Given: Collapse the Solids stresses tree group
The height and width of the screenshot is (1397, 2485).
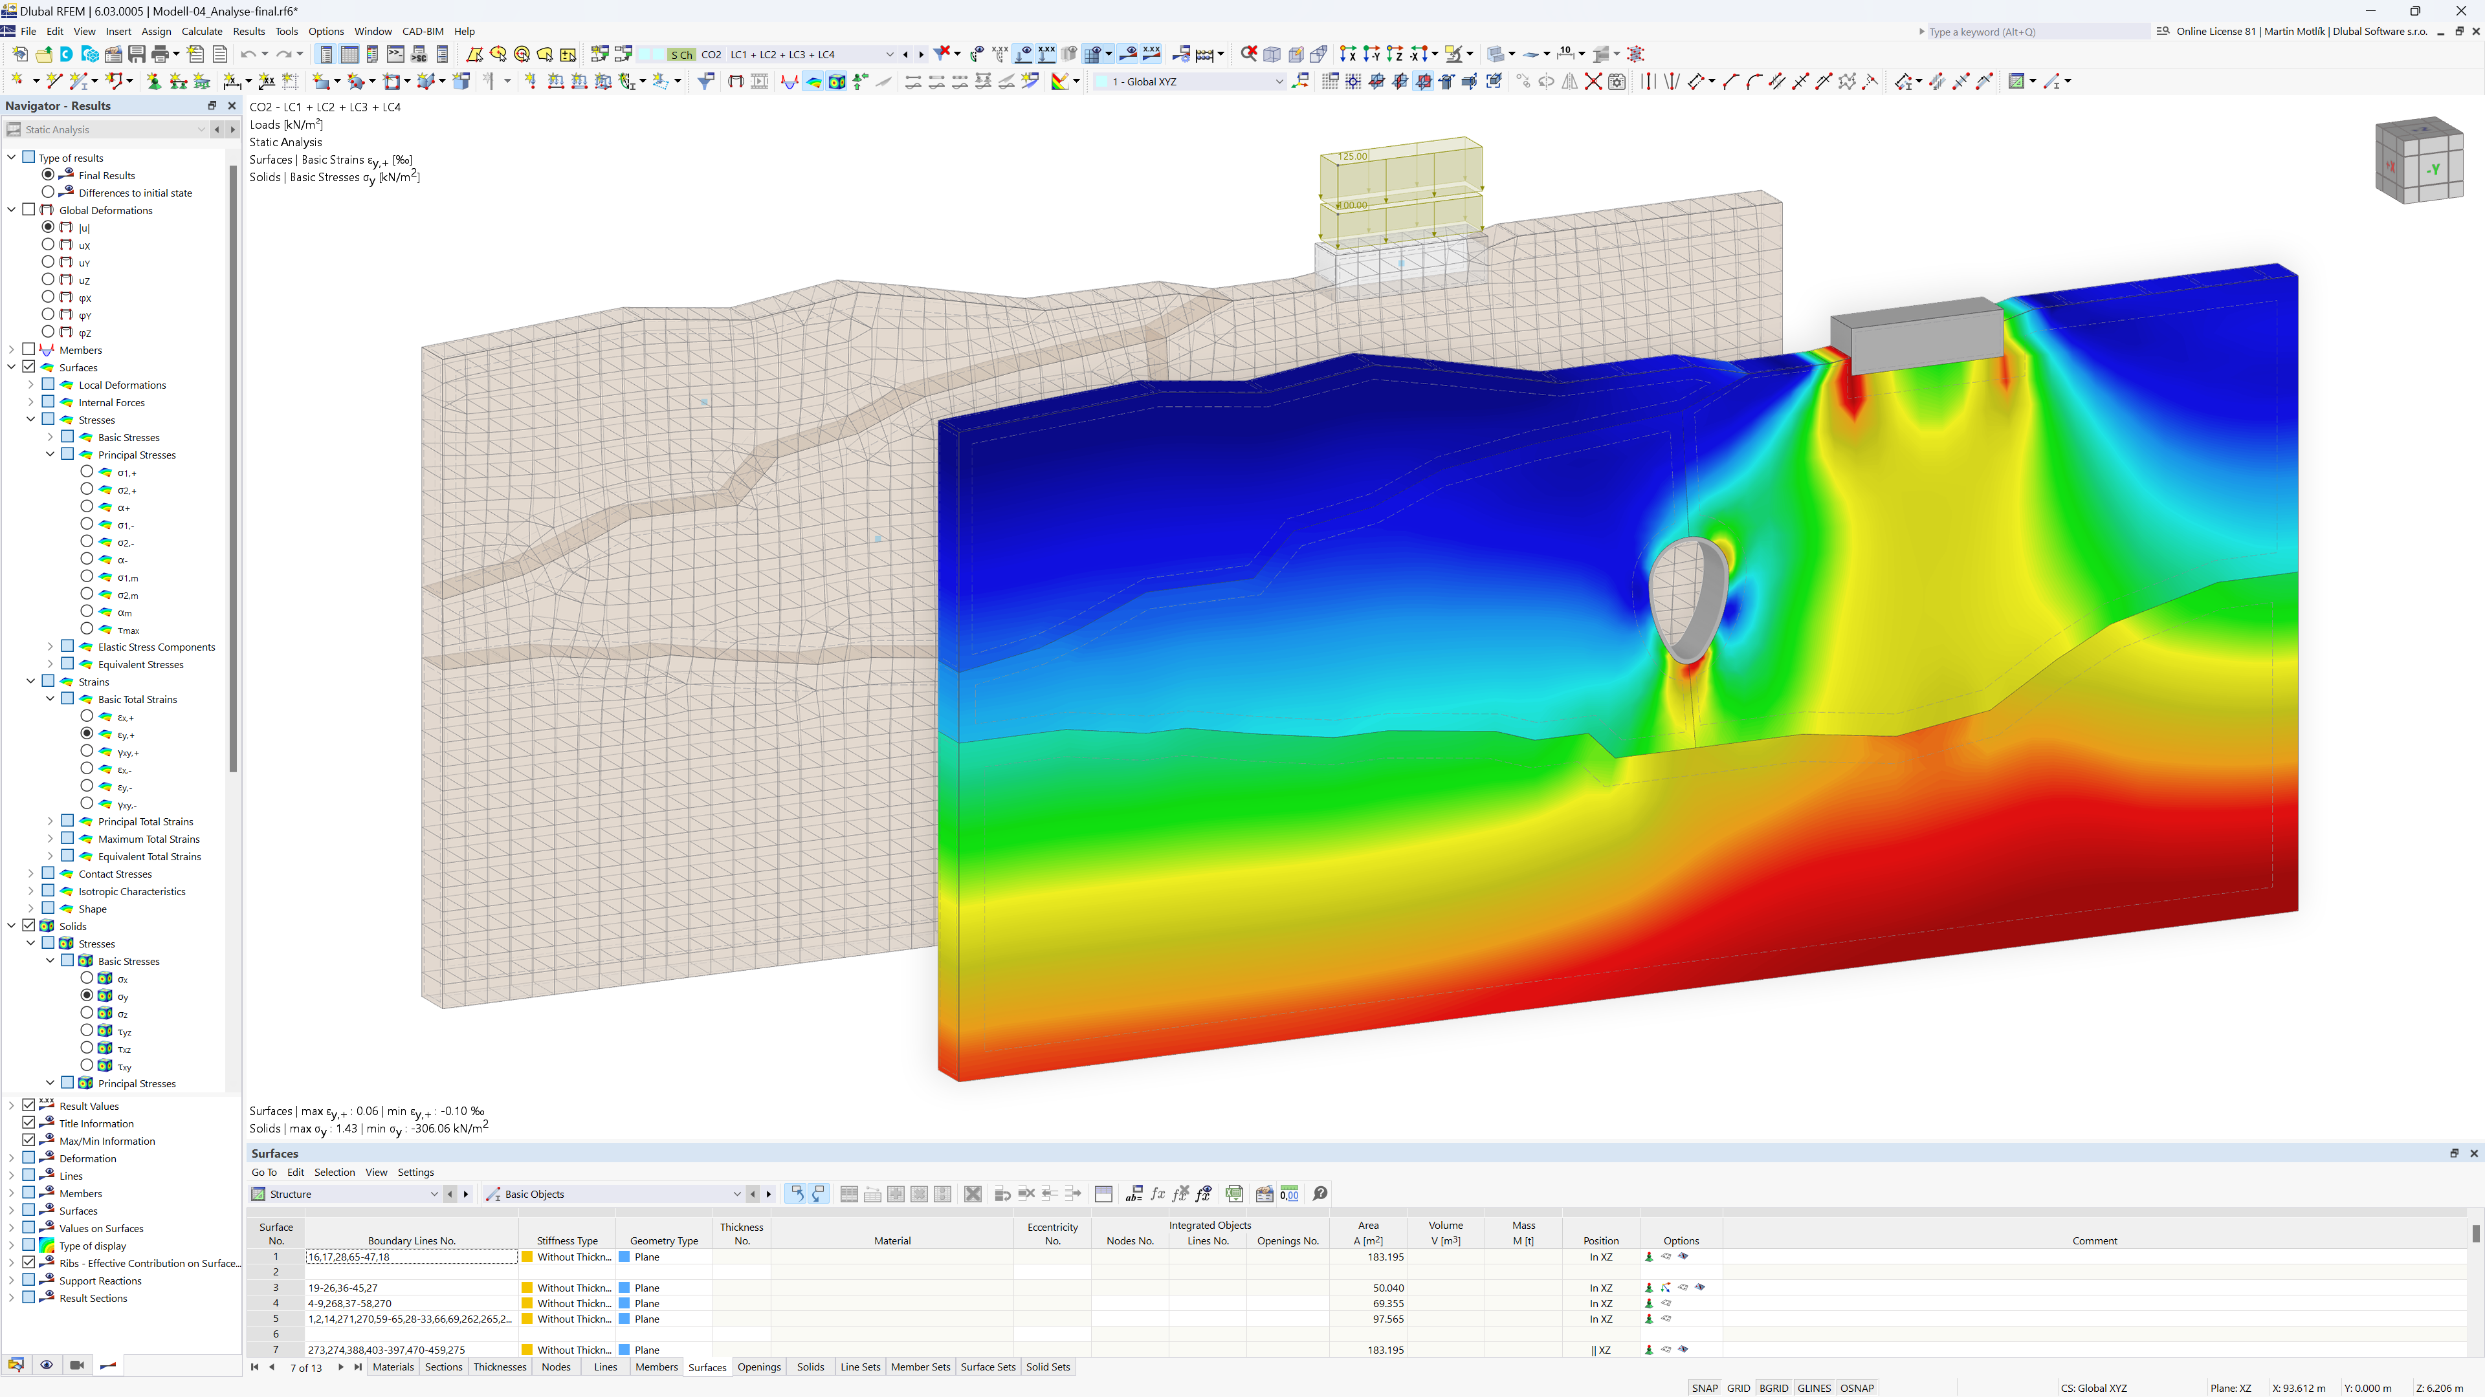Looking at the screenshot, I should click(29, 943).
